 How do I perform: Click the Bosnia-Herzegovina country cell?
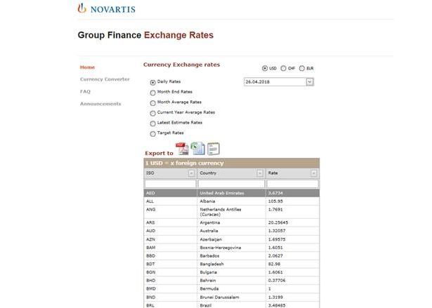[x=231, y=248]
